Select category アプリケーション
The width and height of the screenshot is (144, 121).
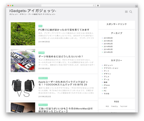tap(111, 68)
